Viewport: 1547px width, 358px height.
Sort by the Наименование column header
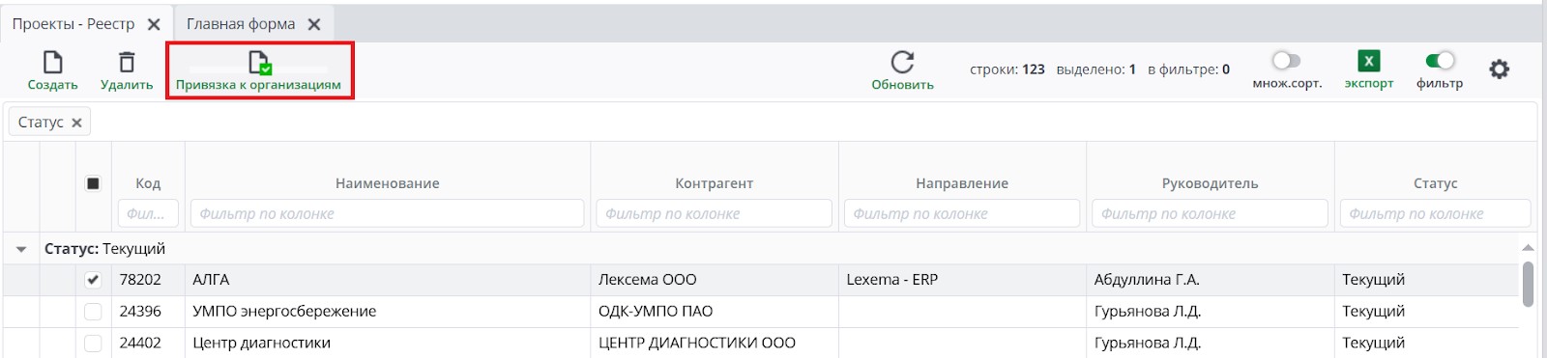point(388,183)
